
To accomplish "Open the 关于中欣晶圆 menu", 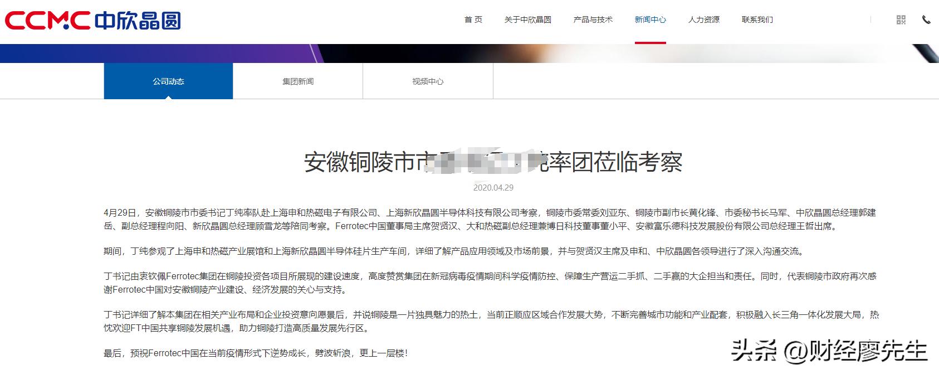I will 527,20.
